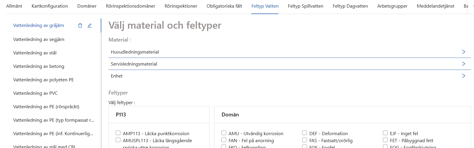
Task: Open the Enhet expander chevron
Action: [463, 76]
